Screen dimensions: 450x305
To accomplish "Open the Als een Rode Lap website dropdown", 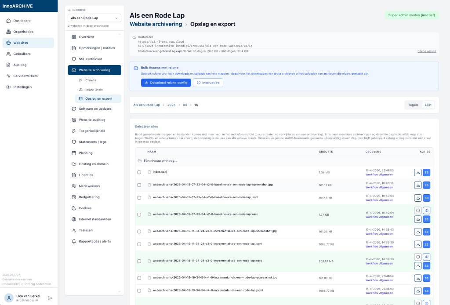I will (94, 18).
